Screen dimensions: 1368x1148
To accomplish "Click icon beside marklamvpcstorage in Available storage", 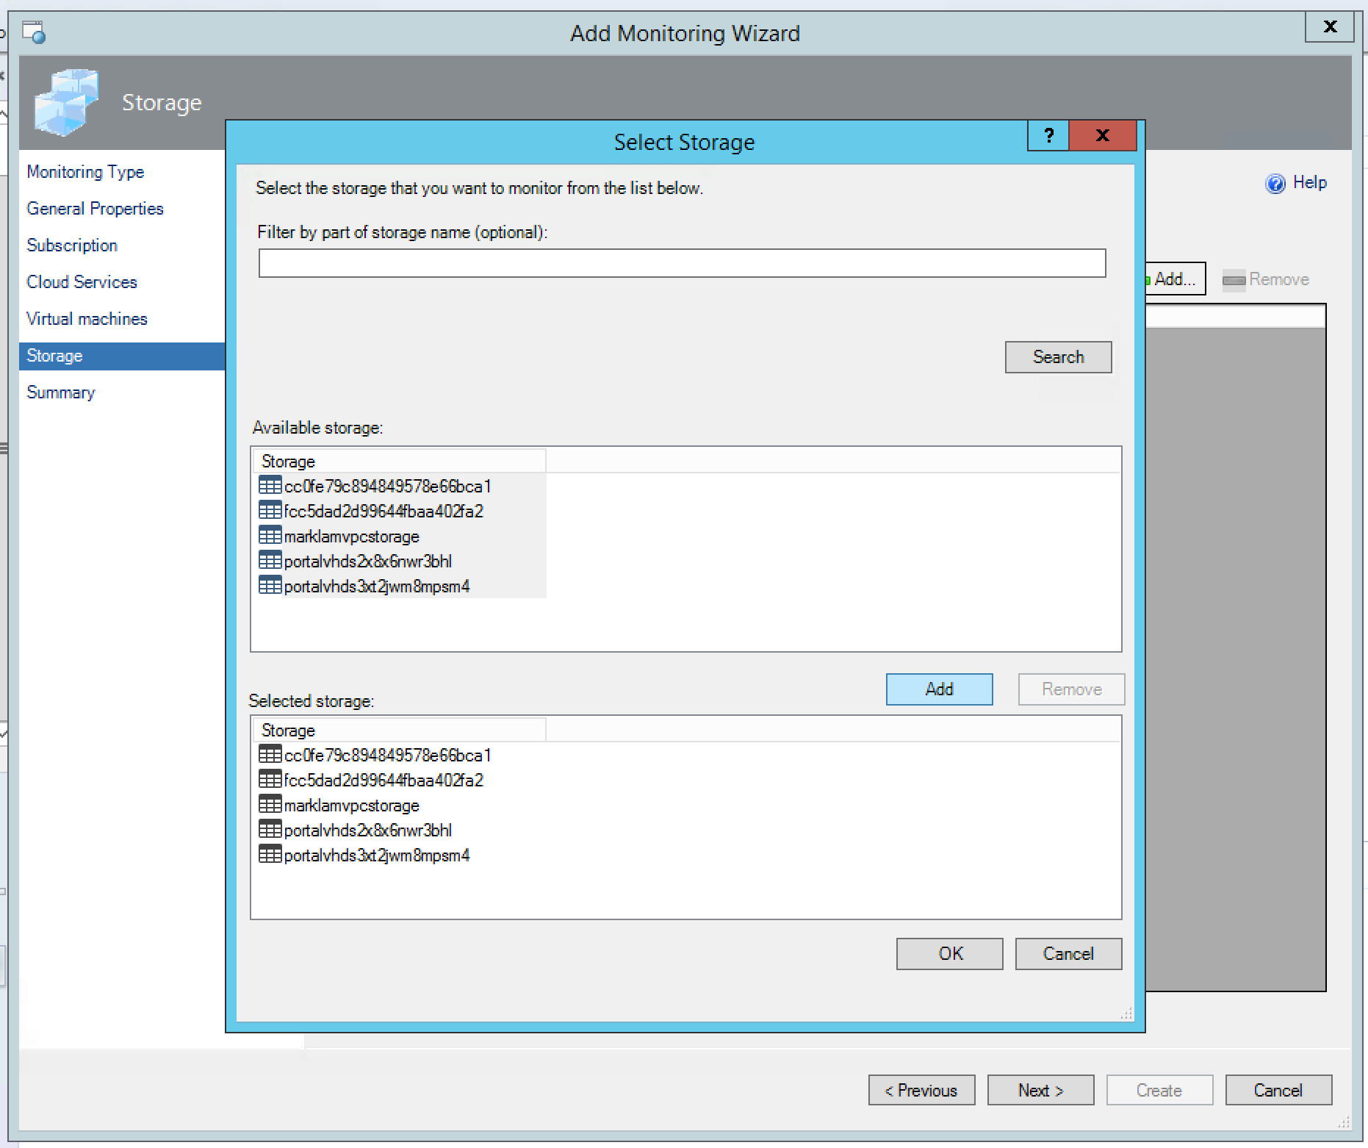I will [270, 536].
